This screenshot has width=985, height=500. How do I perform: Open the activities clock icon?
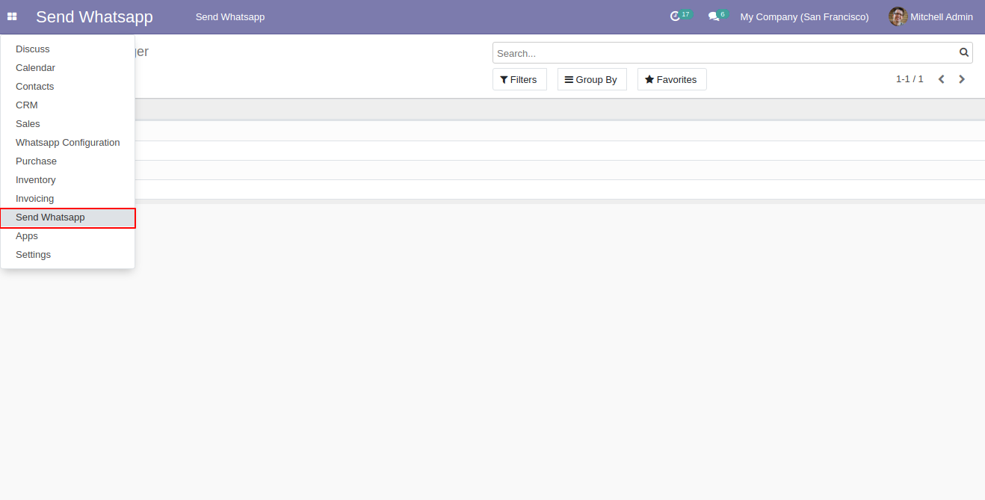point(675,16)
